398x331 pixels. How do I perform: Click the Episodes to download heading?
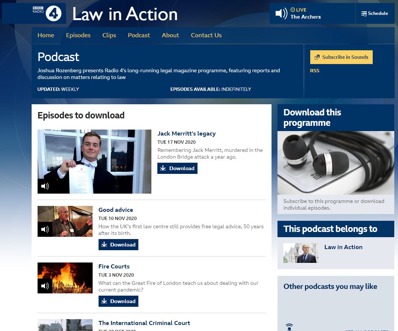(x=81, y=115)
